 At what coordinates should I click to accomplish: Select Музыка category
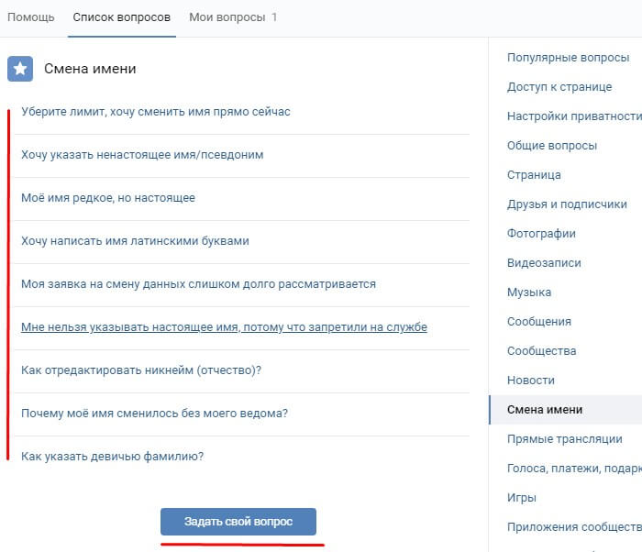[529, 293]
